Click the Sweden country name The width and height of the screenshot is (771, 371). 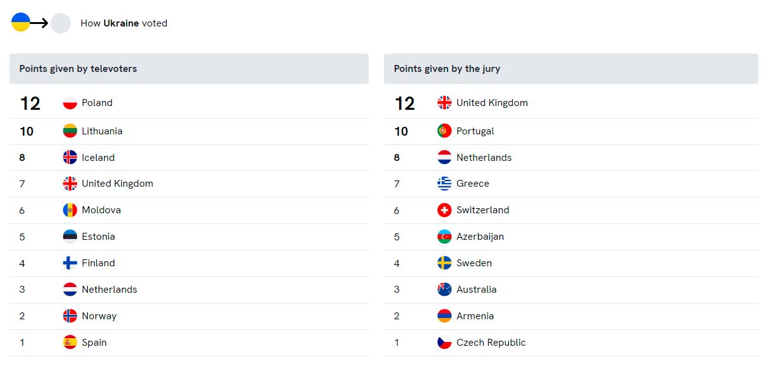point(474,263)
